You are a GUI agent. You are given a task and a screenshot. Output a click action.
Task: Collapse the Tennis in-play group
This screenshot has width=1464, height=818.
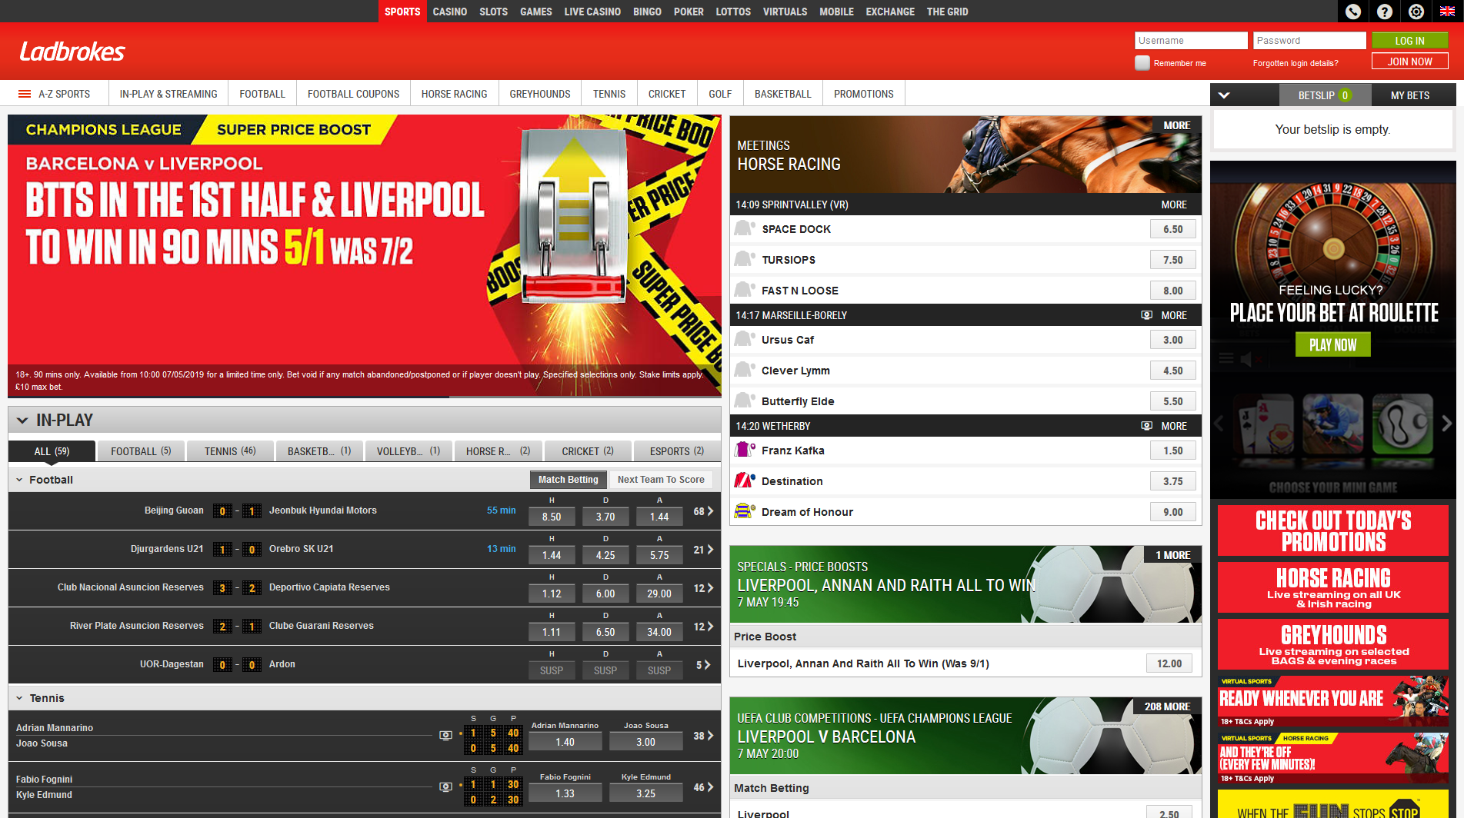(x=19, y=698)
